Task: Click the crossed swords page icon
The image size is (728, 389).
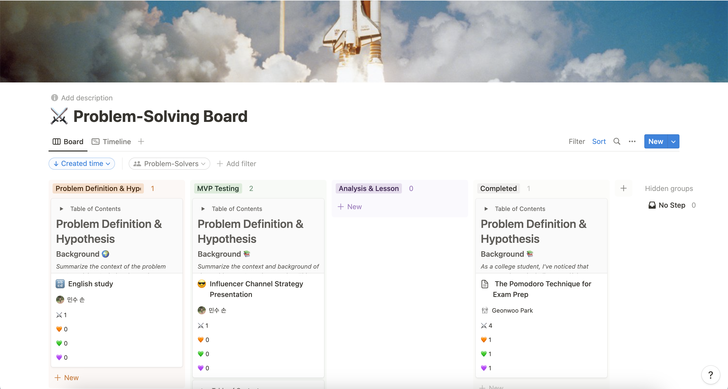Action: coord(59,116)
